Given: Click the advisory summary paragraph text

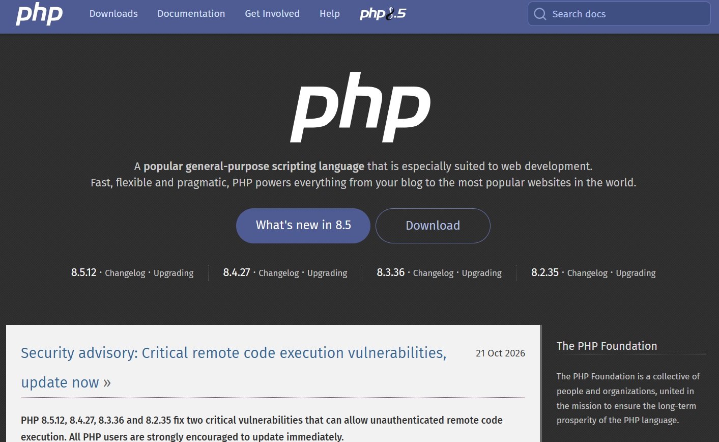Looking at the screenshot, I should coord(262,428).
